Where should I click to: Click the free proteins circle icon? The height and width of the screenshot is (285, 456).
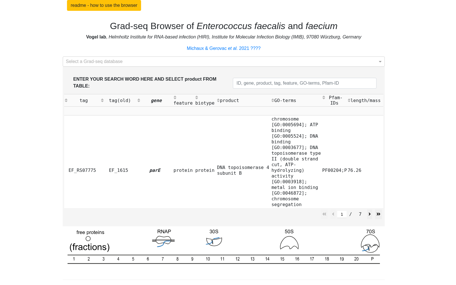click(x=88, y=239)
